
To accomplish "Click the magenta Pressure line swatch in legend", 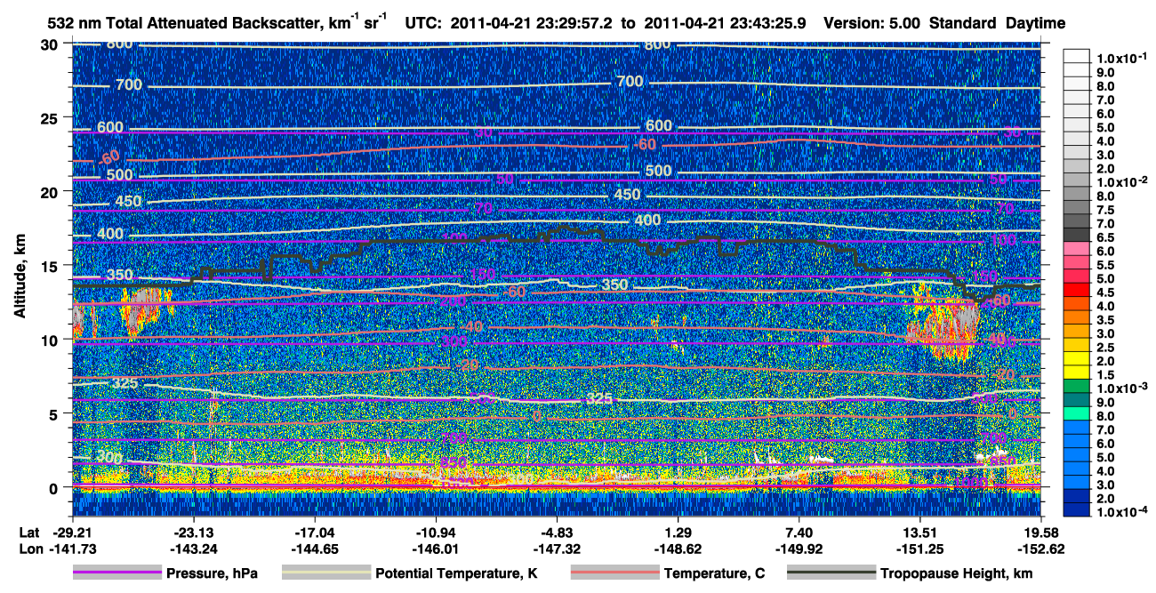I will 116,573.
